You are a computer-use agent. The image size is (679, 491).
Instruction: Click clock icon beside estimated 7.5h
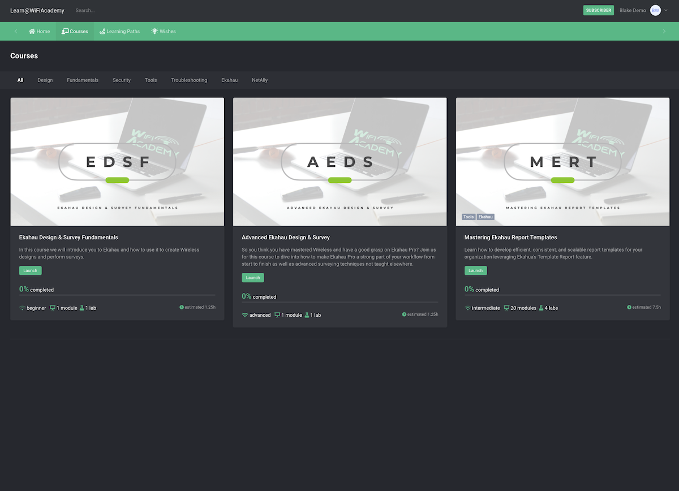pos(629,307)
